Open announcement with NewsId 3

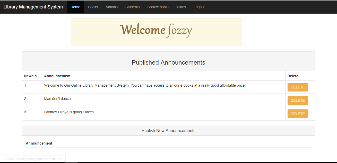point(25,112)
